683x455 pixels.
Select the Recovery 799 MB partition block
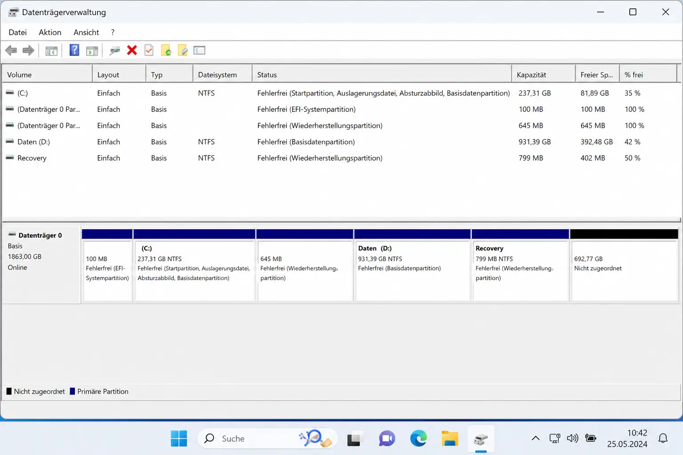pyautogui.click(x=520, y=266)
